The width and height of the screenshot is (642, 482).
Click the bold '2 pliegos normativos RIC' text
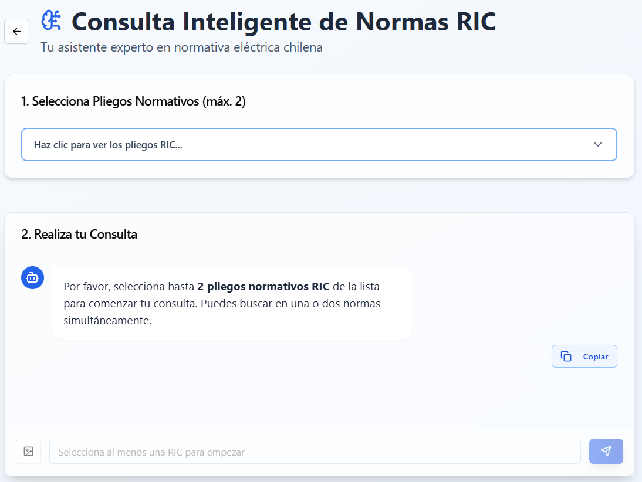coord(263,287)
